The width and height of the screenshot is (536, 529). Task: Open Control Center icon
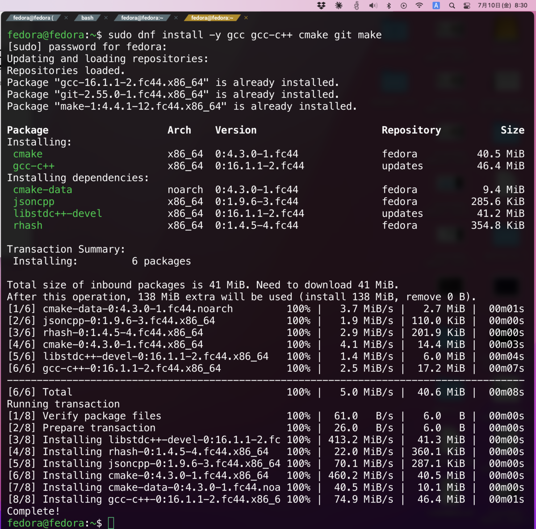(x=467, y=5)
